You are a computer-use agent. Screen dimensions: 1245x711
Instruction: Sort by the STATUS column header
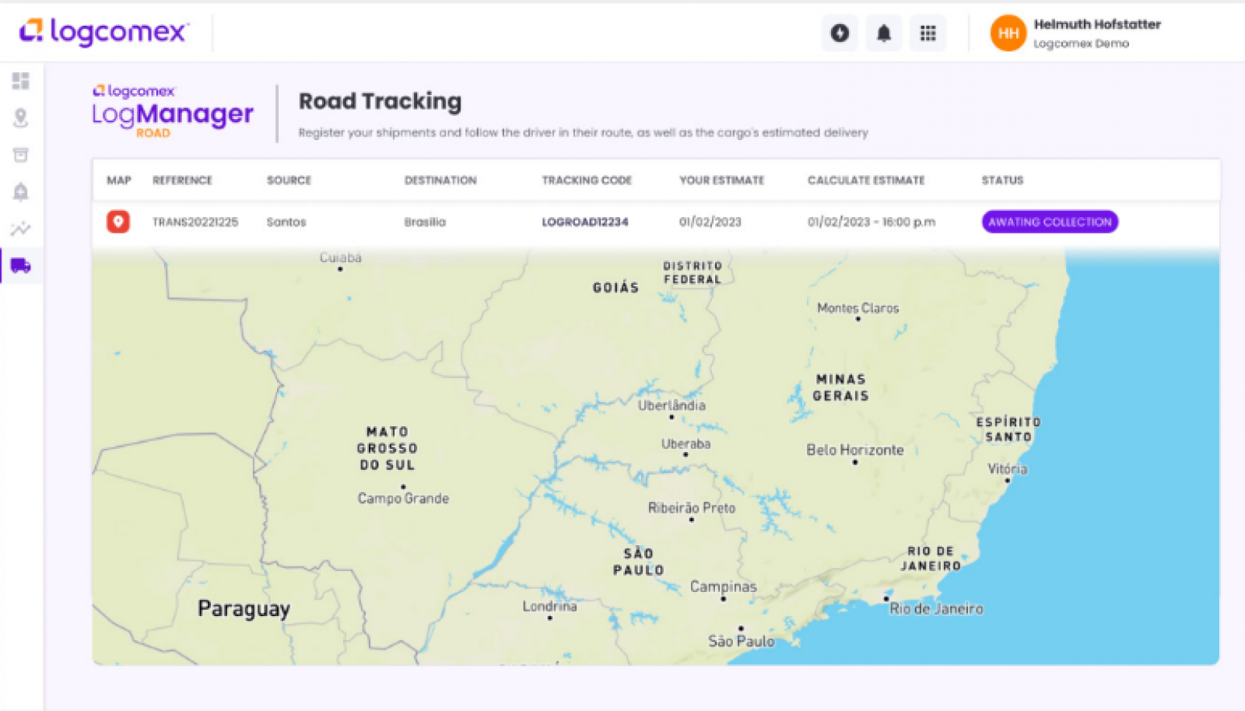pos(1002,180)
